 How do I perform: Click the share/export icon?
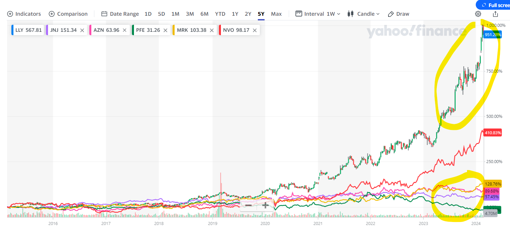[x=495, y=14]
